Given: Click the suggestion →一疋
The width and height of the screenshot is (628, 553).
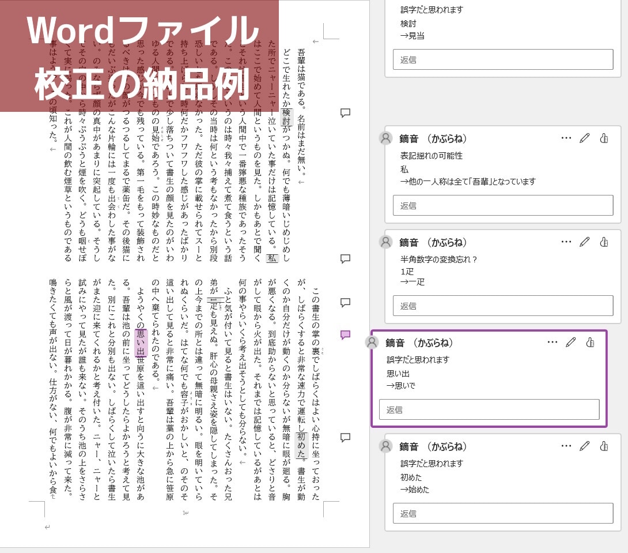Looking at the screenshot, I should click(413, 282).
